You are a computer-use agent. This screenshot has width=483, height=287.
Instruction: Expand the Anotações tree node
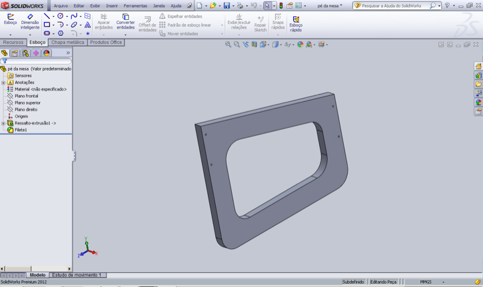click(x=3, y=83)
